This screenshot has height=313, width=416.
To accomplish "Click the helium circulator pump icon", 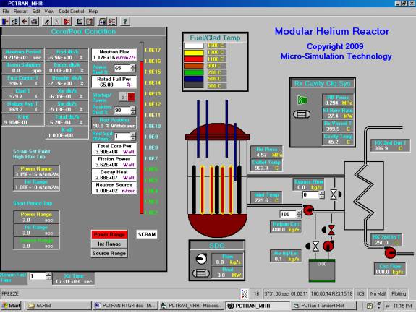I will pos(308,210).
